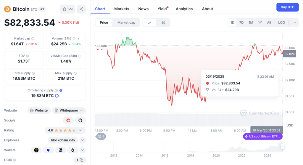Open the FDV info icon
The height and width of the screenshot is (165, 303).
pos(28,56)
